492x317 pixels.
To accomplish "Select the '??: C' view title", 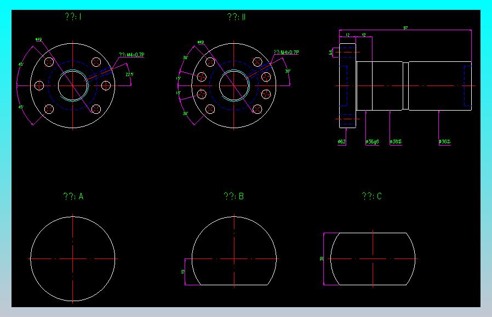I will click(372, 197).
